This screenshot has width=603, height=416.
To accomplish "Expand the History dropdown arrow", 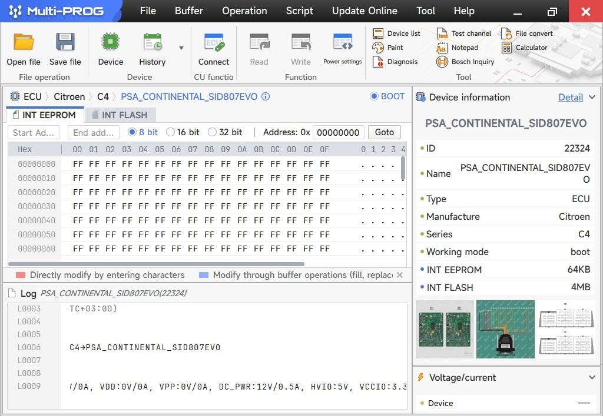I will coord(181,48).
